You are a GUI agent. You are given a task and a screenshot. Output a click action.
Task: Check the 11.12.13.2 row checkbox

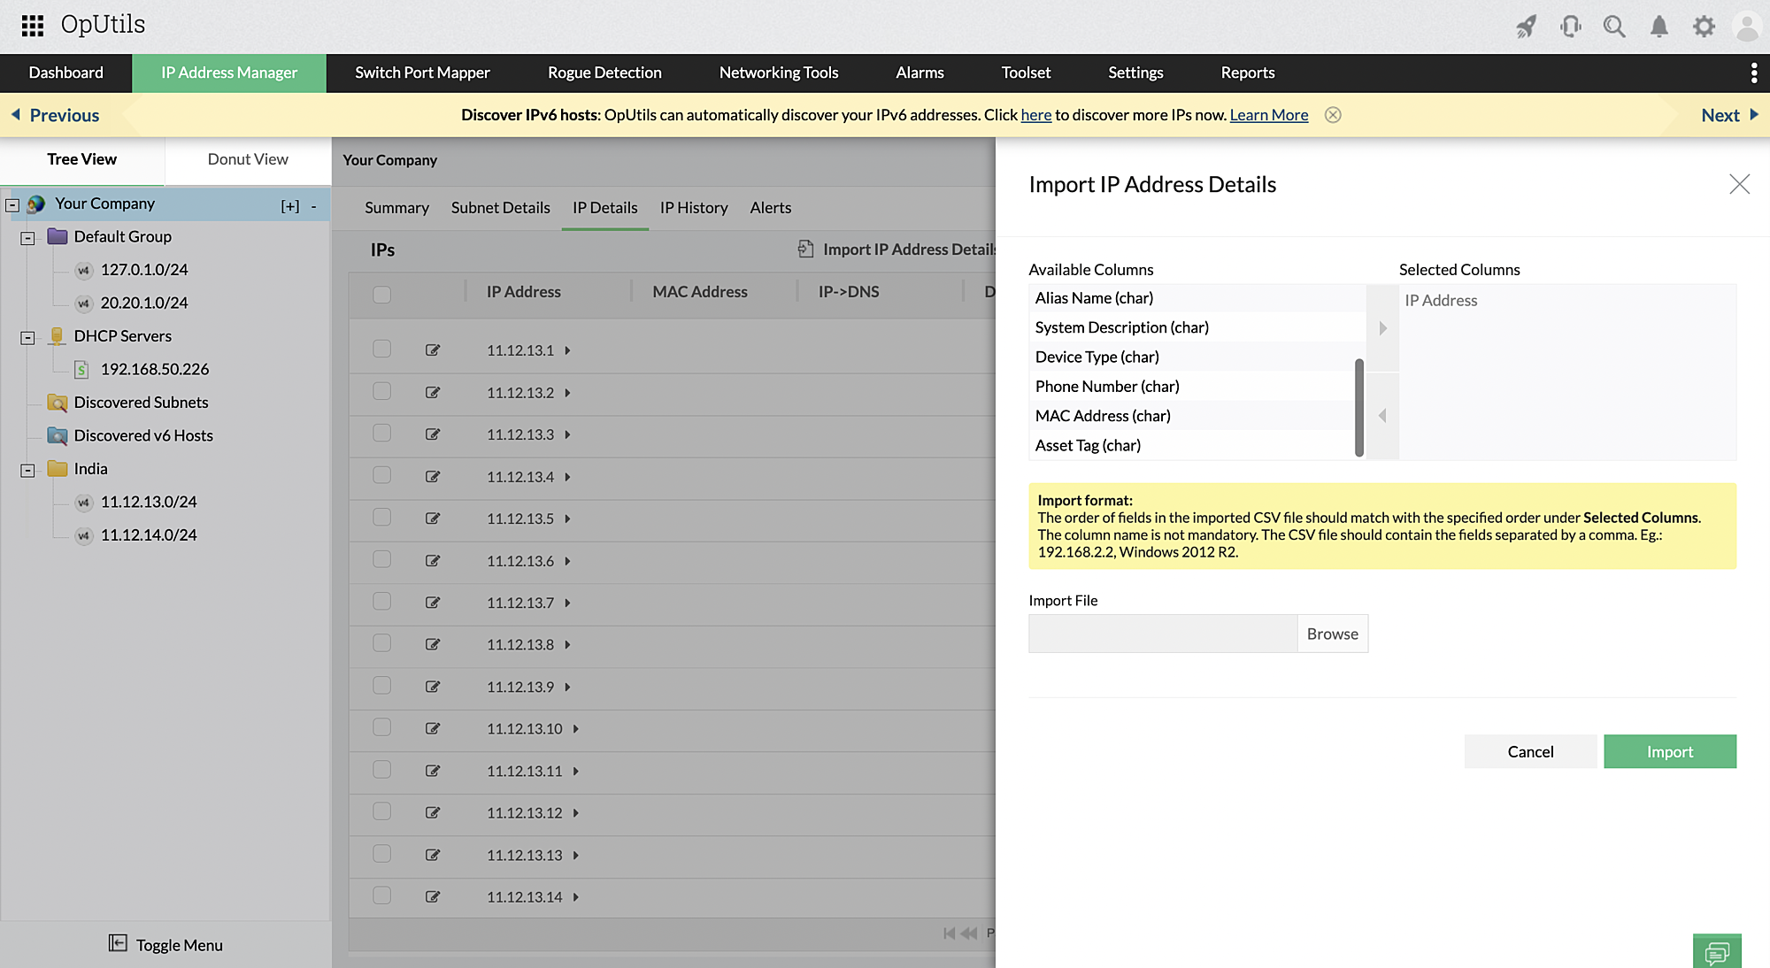pyautogui.click(x=381, y=391)
